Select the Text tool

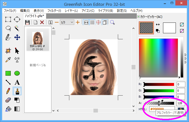pos(17,82)
